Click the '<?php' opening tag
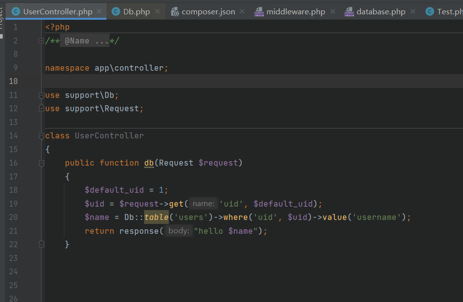 point(57,27)
